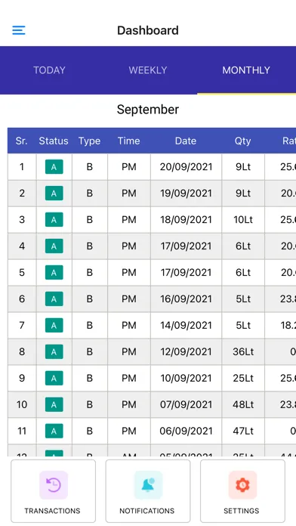Select the MONTHLY tab
The image size is (296, 526).
(x=246, y=70)
